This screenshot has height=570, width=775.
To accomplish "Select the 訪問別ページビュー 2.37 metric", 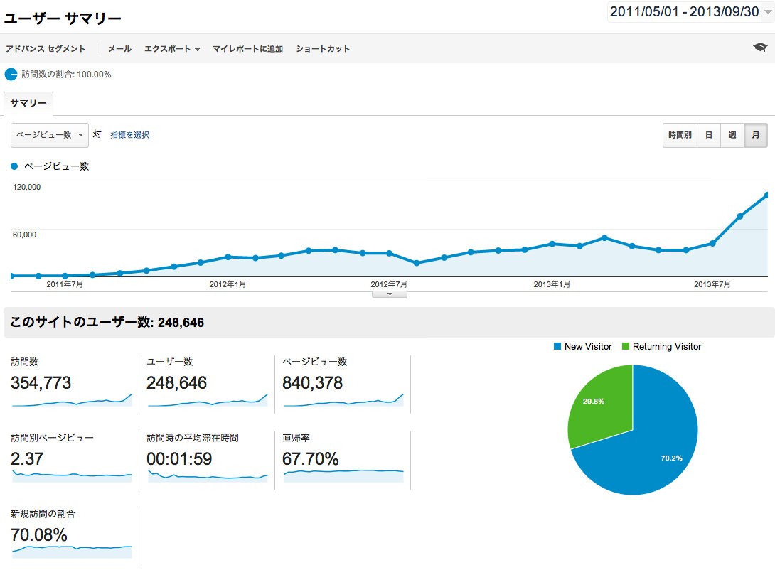I will [x=72, y=461].
